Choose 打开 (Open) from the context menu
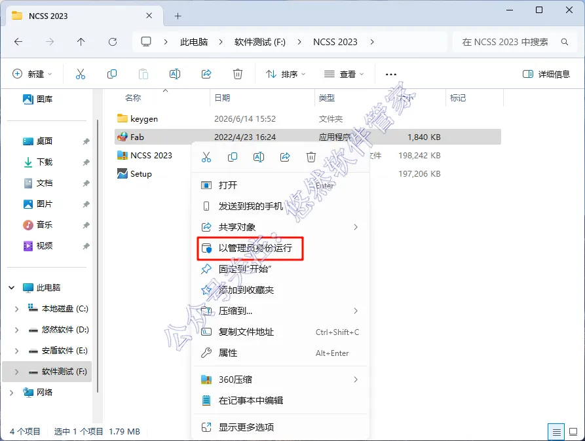This screenshot has width=585, height=441. 280,185
